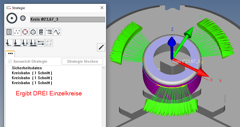Open the bulleted list strategy icon
The height and width of the screenshot is (127, 240).
tap(49, 32)
